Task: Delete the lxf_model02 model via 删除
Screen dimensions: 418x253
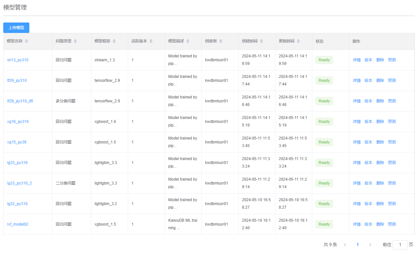Action: 380,224
